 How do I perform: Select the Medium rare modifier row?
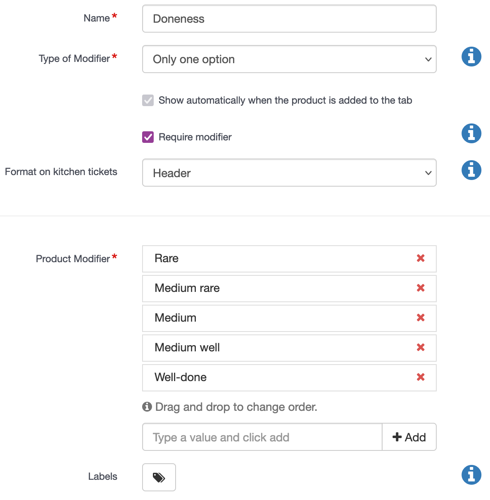289,289
